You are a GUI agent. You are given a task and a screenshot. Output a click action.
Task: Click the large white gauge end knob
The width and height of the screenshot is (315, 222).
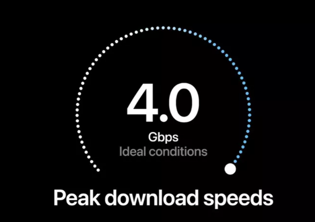click(x=230, y=169)
